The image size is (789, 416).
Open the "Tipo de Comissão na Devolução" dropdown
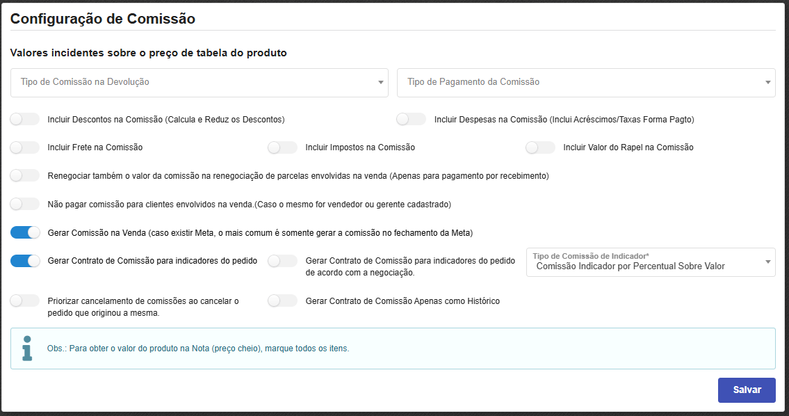tap(199, 82)
